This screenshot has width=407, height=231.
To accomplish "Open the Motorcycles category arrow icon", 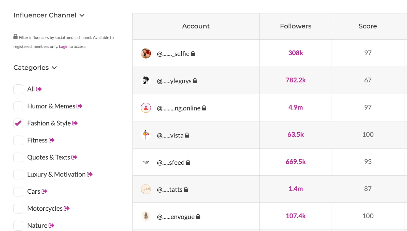I will (x=67, y=208).
